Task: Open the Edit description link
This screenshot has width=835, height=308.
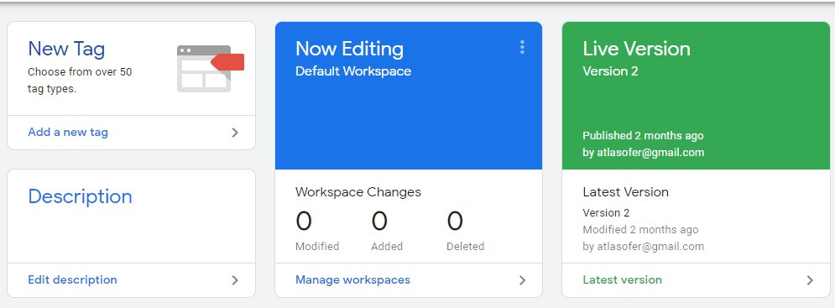Action: [x=72, y=279]
